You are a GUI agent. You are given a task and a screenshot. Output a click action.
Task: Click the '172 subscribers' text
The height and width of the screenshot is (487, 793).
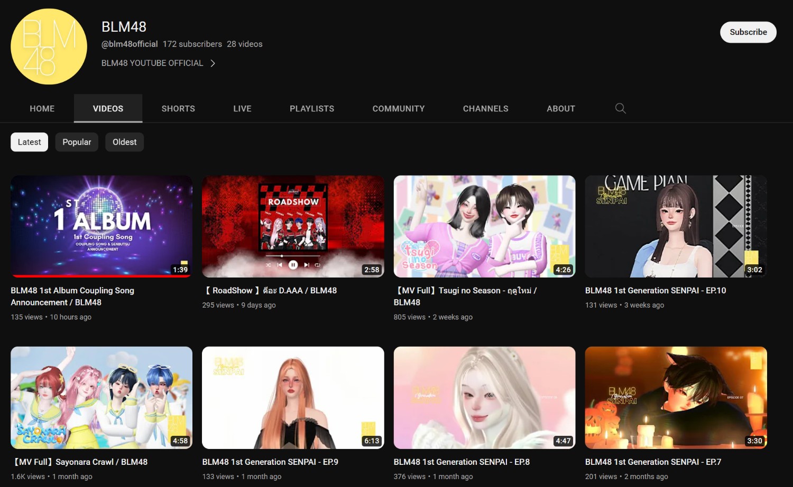[x=192, y=44]
